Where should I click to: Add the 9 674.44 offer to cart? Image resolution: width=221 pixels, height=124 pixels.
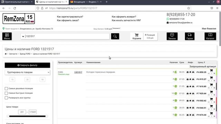(x=211, y=113)
